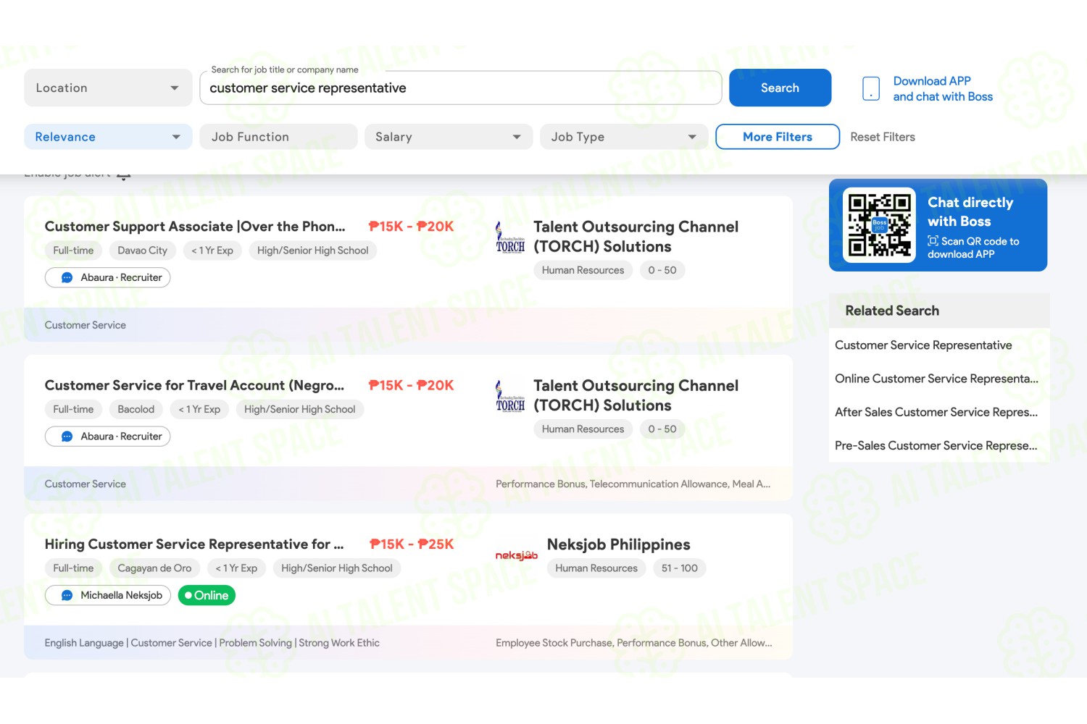Click TORCH logo beside Customer Support Associate job
1087x724 pixels.
tap(510, 237)
